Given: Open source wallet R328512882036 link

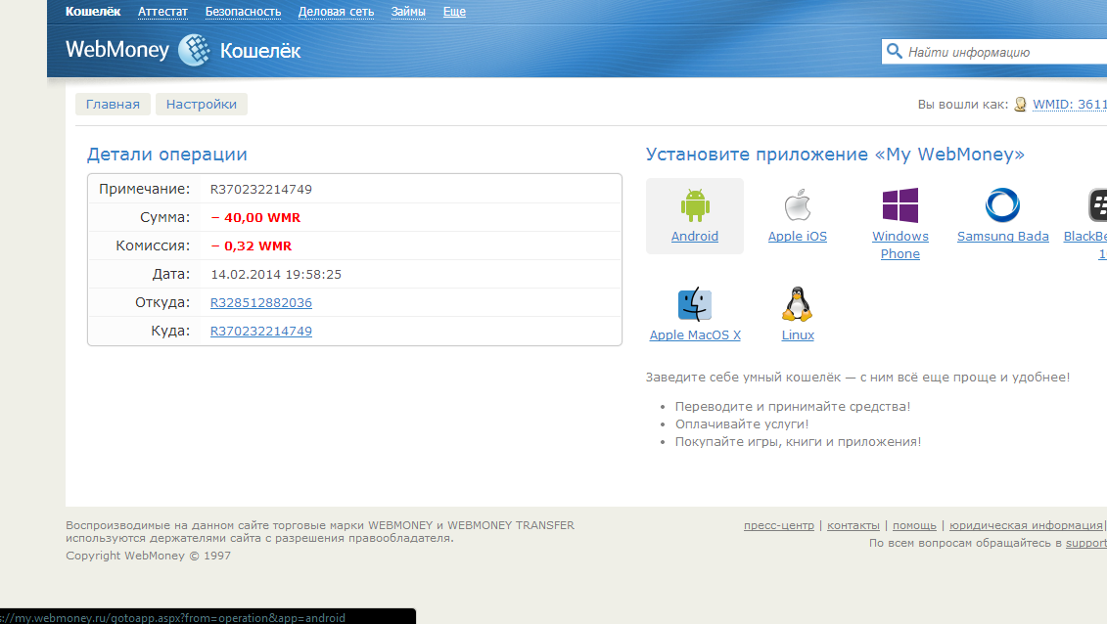Looking at the screenshot, I should pos(261,302).
